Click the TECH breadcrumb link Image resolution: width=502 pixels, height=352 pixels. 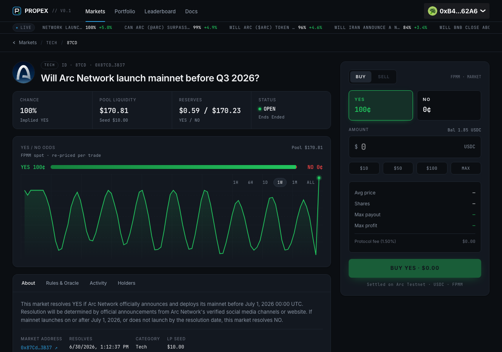tap(52, 43)
